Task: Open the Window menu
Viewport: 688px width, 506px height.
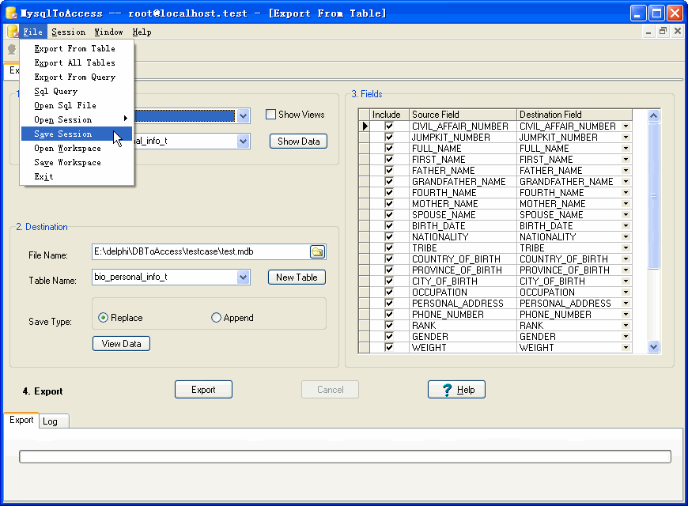Action: pyautogui.click(x=109, y=32)
